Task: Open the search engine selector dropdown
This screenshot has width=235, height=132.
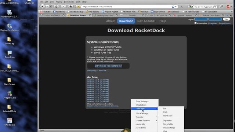Action: click(191, 7)
